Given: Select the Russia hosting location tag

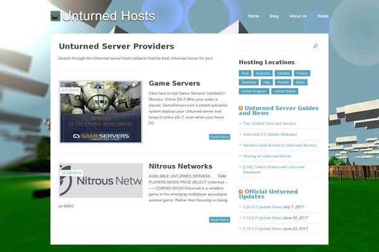Looking at the screenshot, I should click(x=283, y=83).
